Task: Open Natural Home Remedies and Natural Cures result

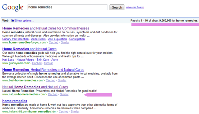Action: (x=35, y=87)
